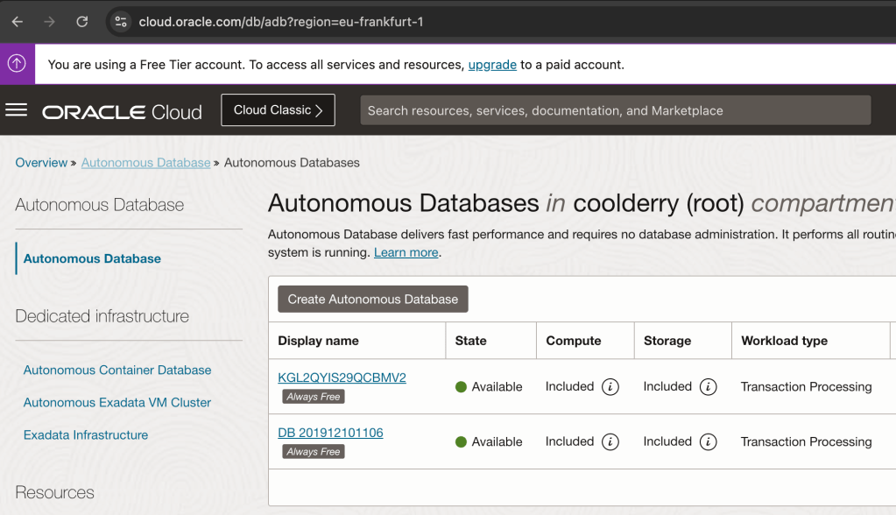Select Autonomous Exadata VM Cluster sidebar item

[117, 403]
